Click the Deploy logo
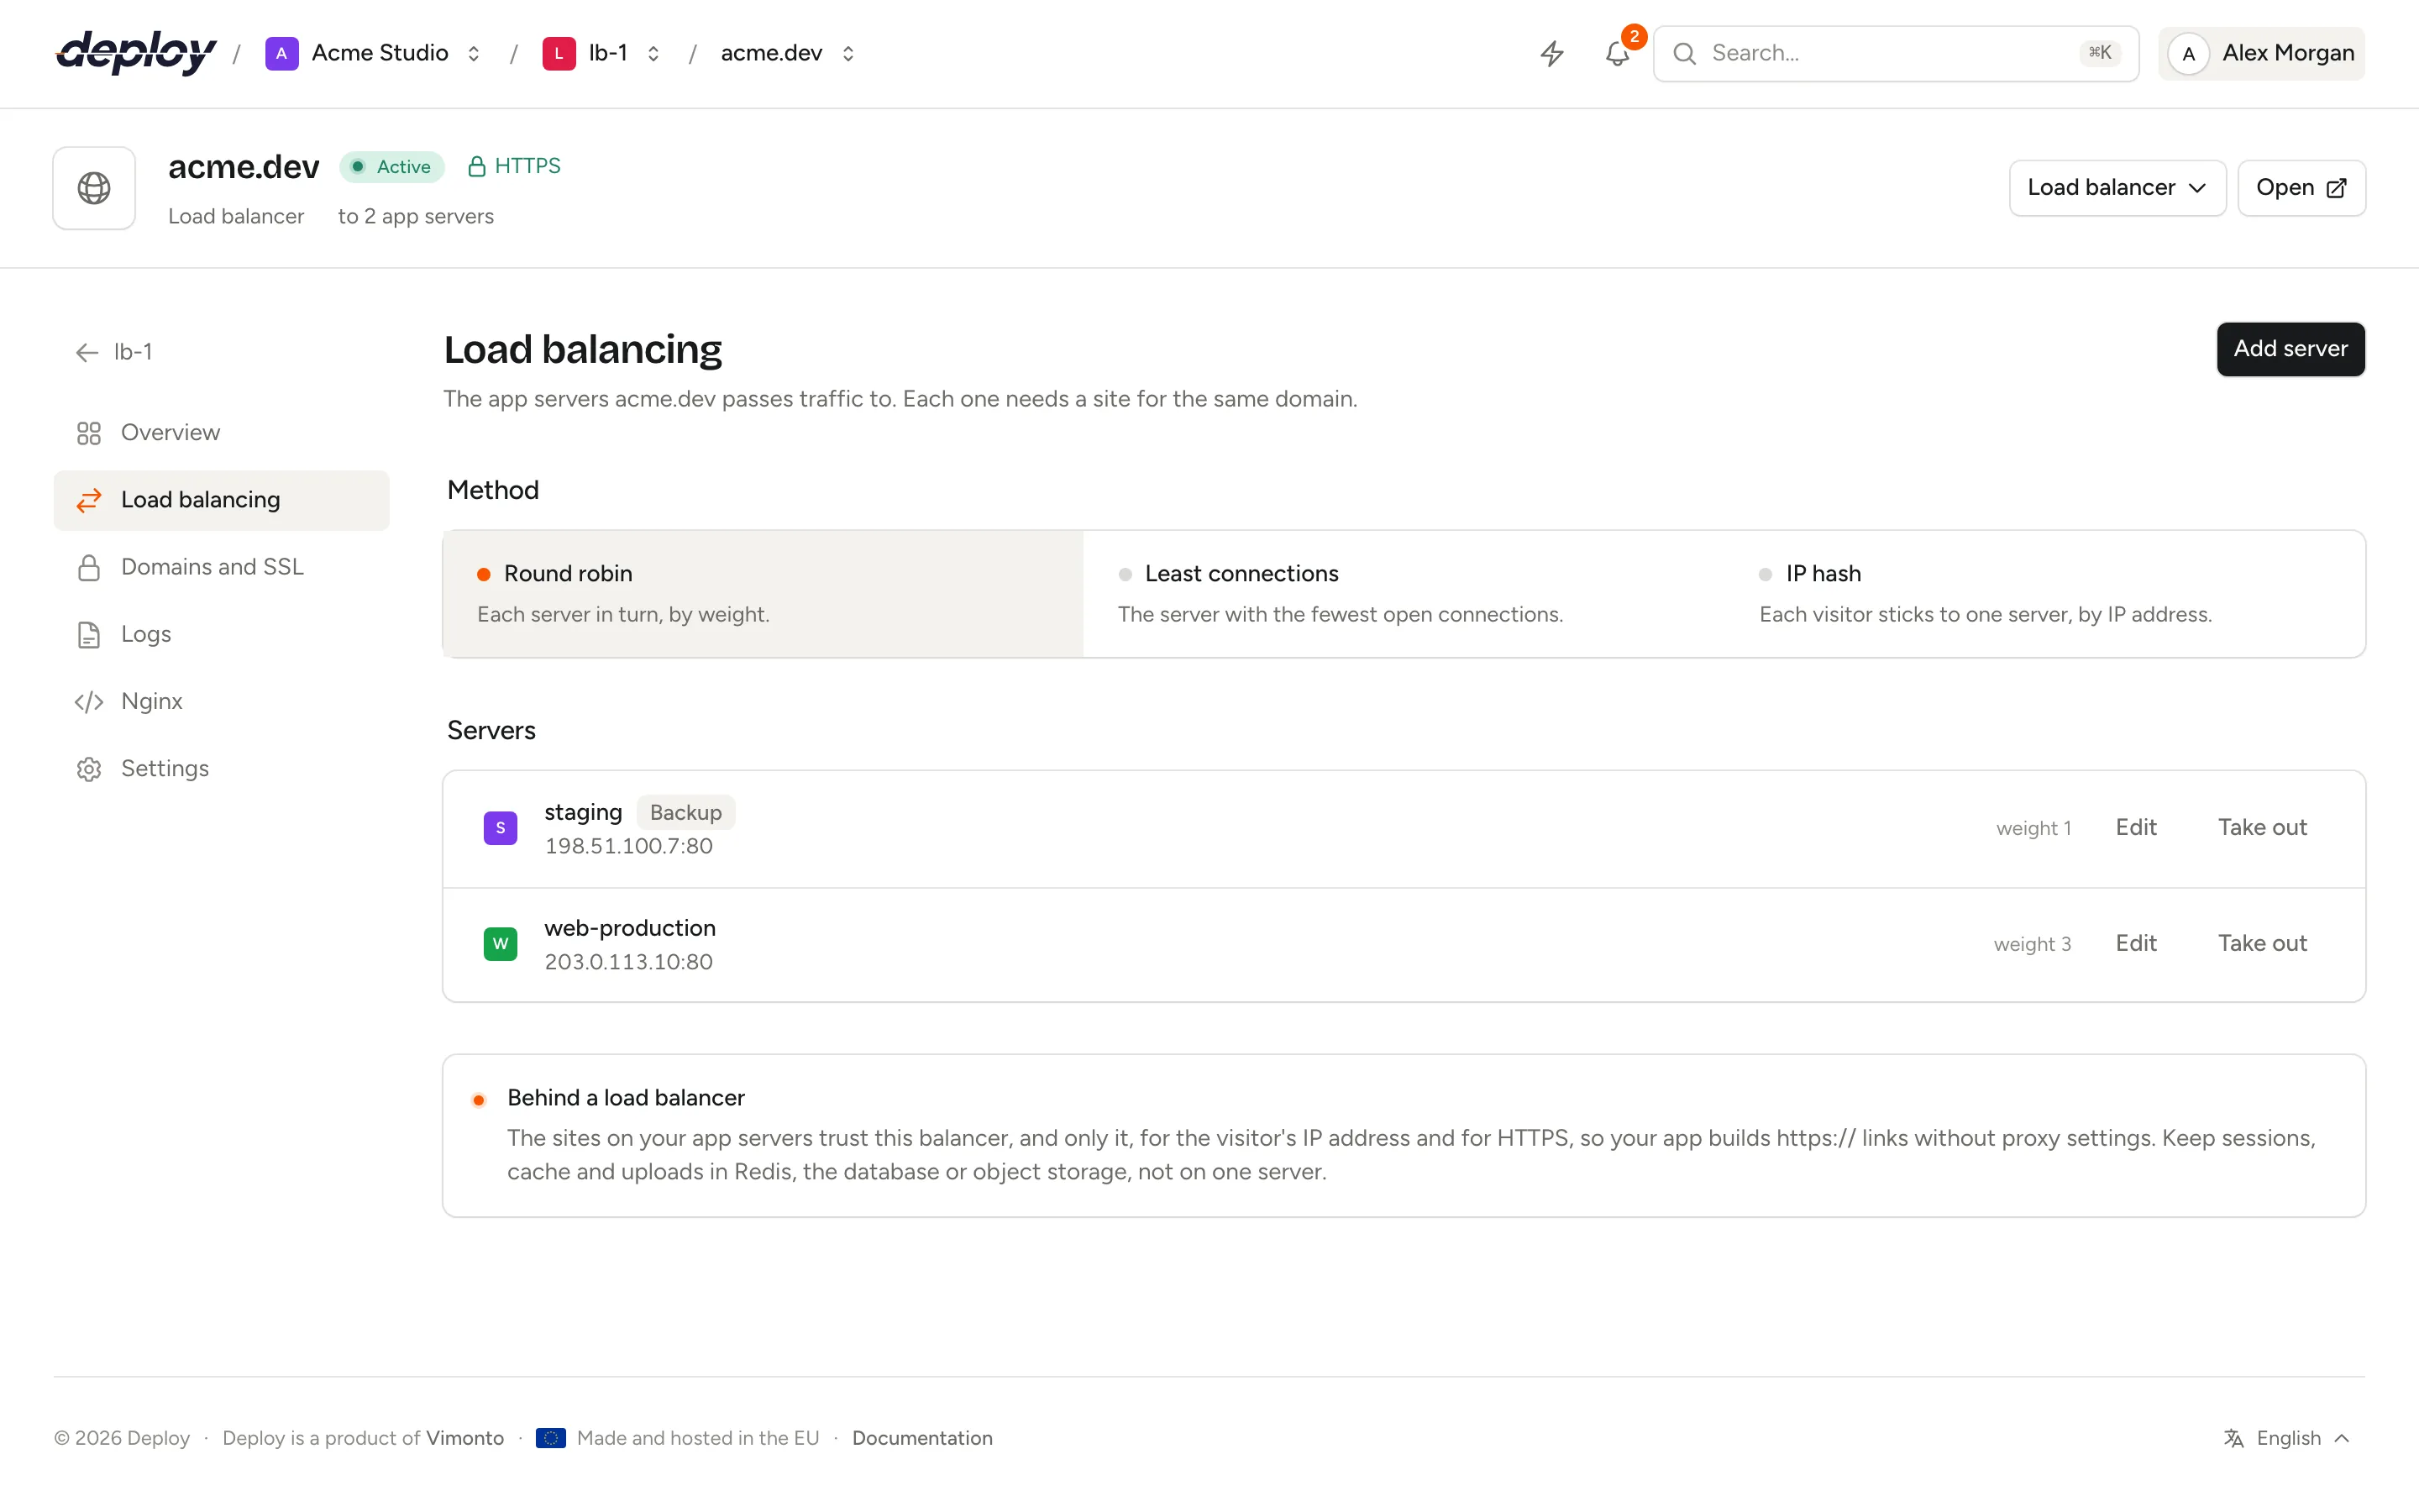 (x=136, y=52)
